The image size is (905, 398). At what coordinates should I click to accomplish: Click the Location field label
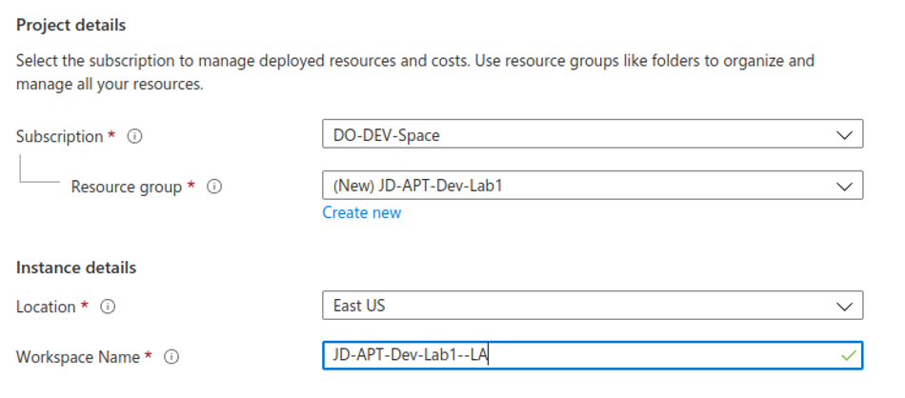(46, 307)
